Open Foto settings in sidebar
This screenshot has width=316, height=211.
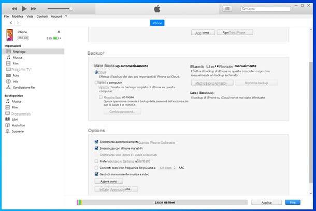coord(16,75)
